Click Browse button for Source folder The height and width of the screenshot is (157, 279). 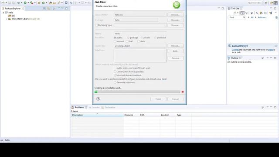click(x=175, y=15)
